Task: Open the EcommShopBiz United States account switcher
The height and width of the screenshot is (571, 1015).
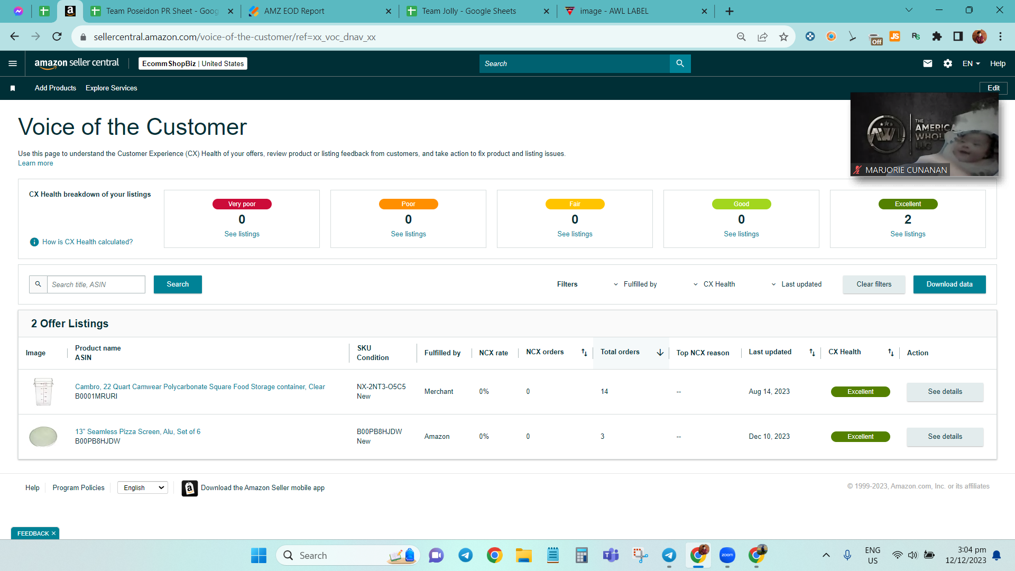Action: pos(193,63)
